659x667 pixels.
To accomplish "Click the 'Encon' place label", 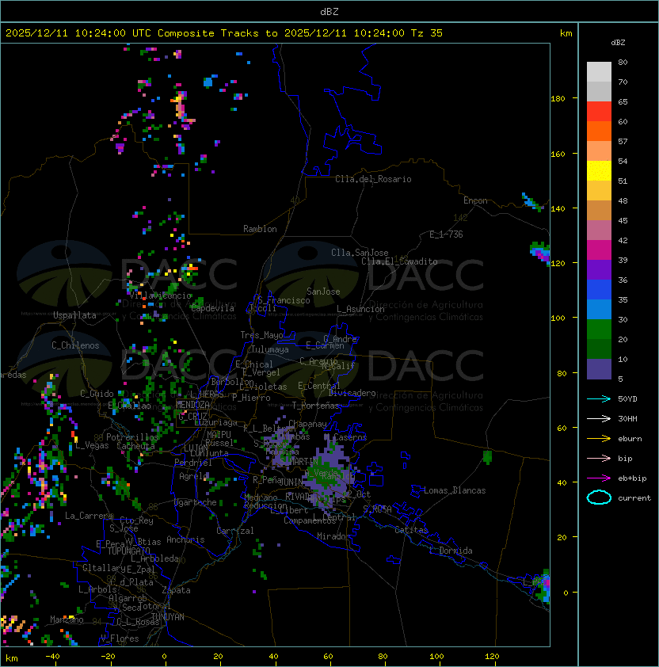I will [475, 200].
